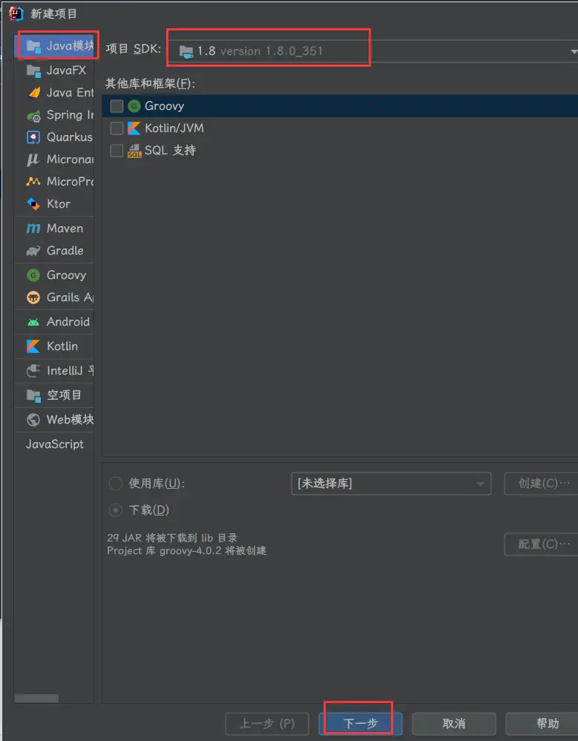The image size is (578, 741).
Task: Select the Maven project type icon
Action: (33, 228)
